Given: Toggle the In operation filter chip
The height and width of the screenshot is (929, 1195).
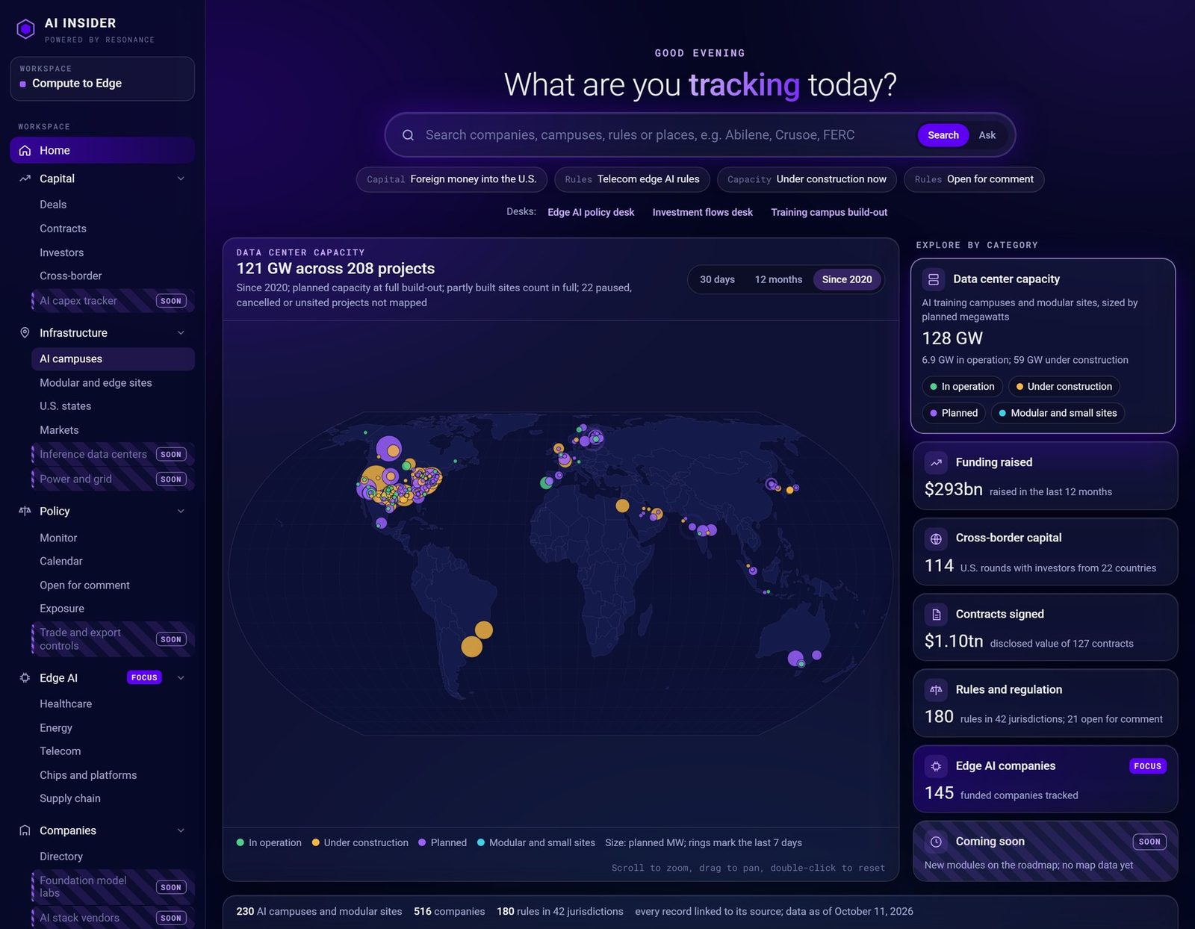Looking at the screenshot, I should point(962,386).
